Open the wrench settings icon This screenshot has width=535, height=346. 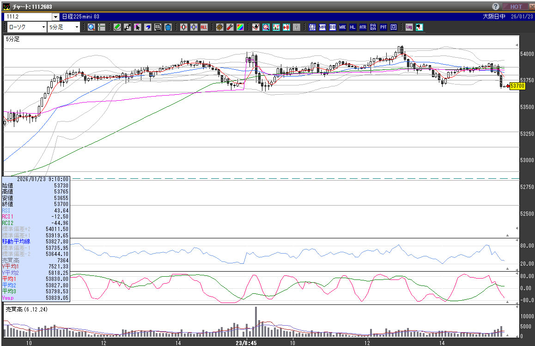(230, 27)
